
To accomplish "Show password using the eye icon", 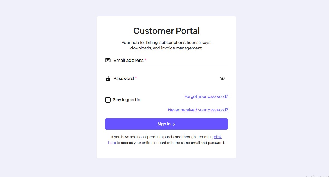I will [x=222, y=78].
